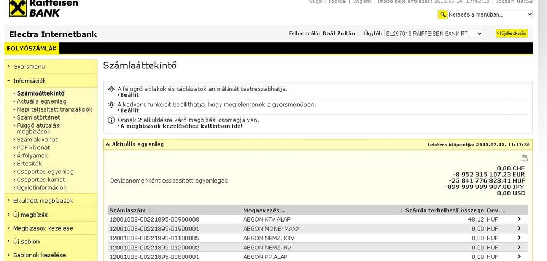Open details arrow for AEGON PP ALAP
The height and width of the screenshot is (261, 547).
519,257
